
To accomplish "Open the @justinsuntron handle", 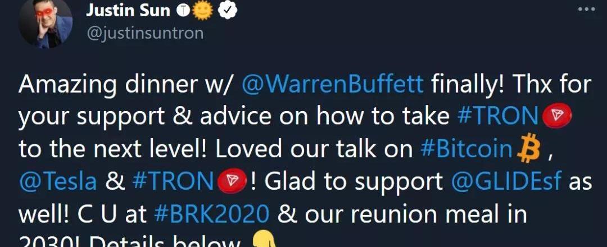I will 144,34.
